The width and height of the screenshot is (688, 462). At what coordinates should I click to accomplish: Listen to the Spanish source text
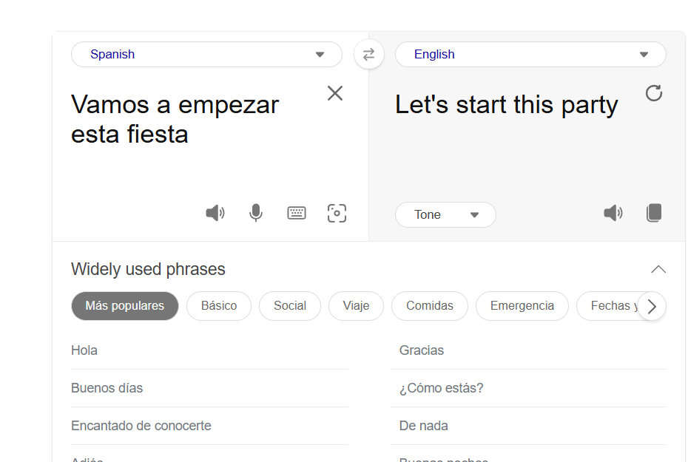pyautogui.click(x=215, y=214)
